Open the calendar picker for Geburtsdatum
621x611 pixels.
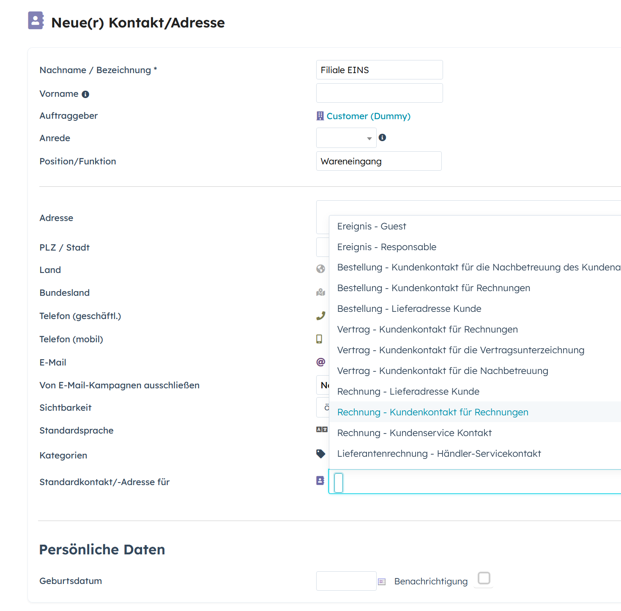382,582
